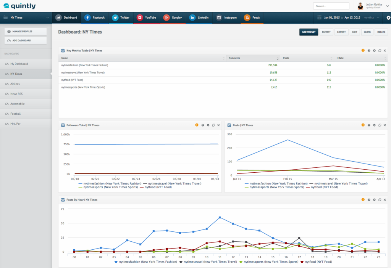This screenshot has width=391, height=268.
Task: Toggle the orange notification on Posts widget
Action: pos(363,125)
